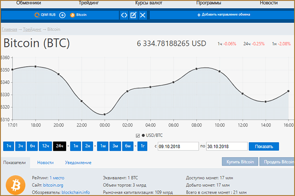Screen dimensions: 295x196
Task: Open the embed code brackets icon
Action: [x=124, y=15]
